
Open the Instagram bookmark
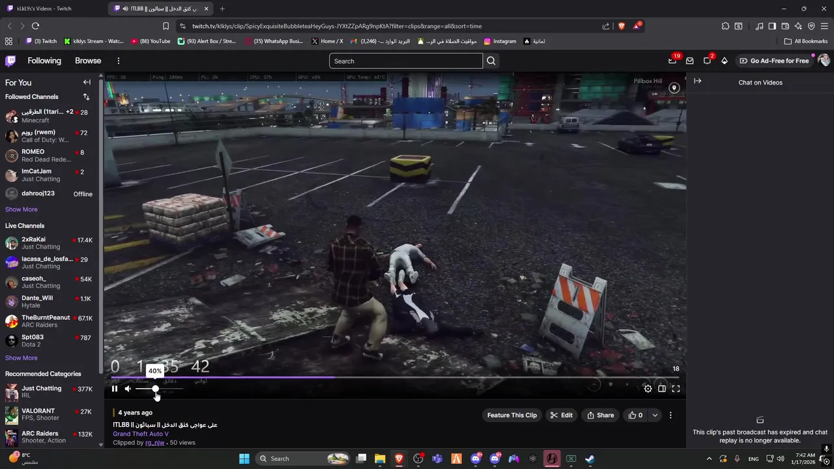[x=500, y=41]
